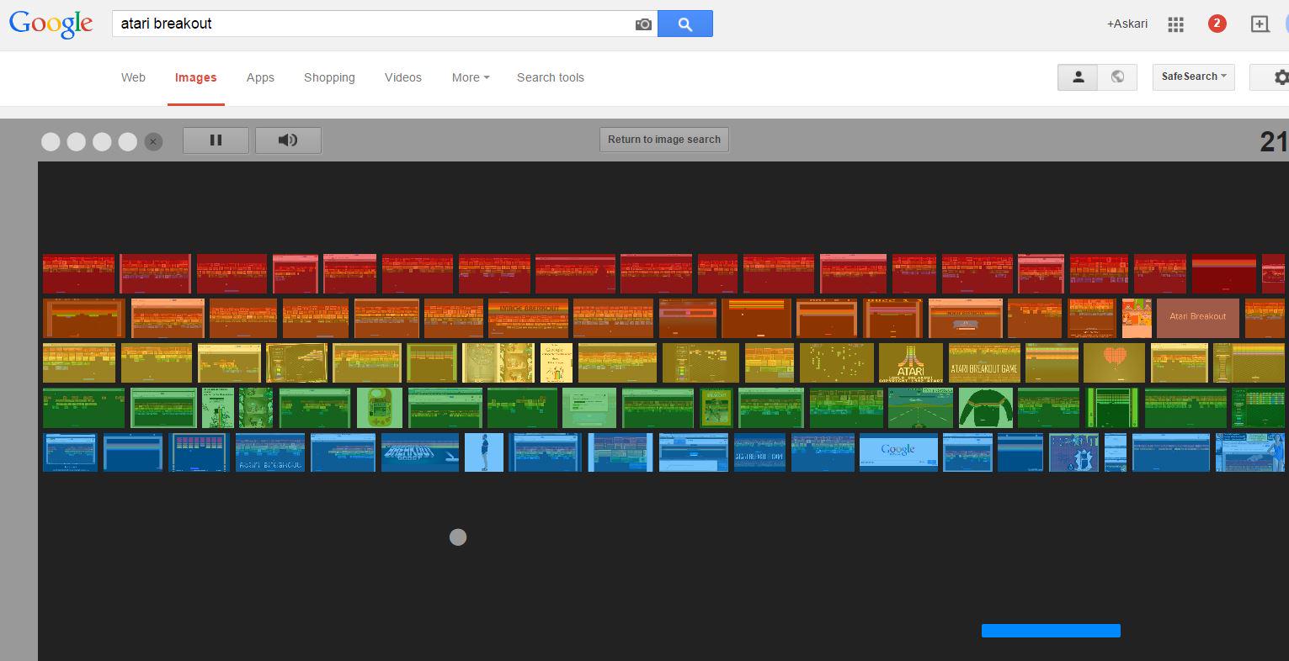Select the Images tab
The height and width of the screenshot is (661, 1289).
pos(195,77)
